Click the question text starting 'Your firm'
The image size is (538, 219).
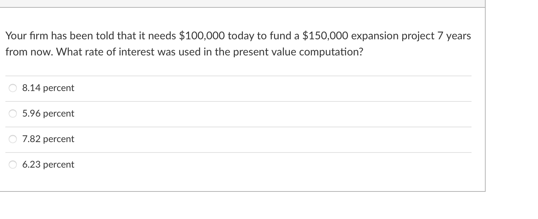click(238, 44)
